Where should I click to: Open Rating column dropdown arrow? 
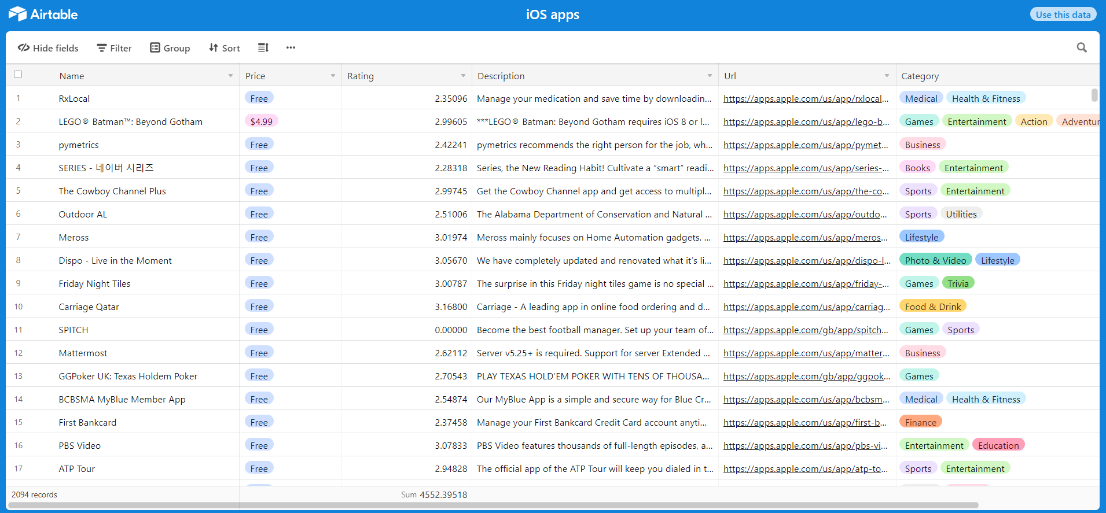click(463, 76)
